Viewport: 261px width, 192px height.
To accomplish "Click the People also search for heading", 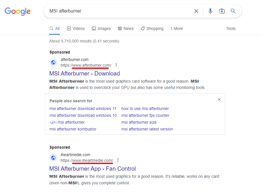I will click(71, 101).
